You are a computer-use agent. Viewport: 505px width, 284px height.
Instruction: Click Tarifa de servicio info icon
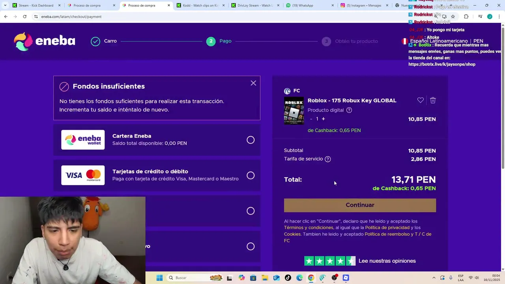tap(328, 159)
